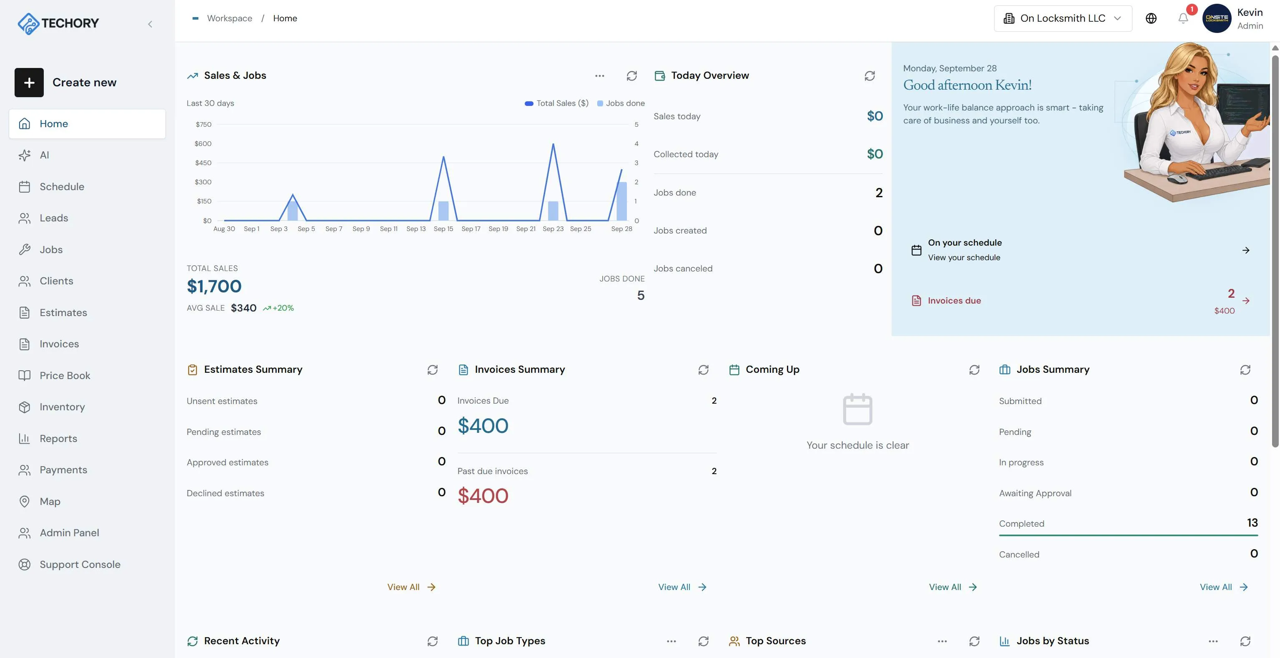Open the Schedule menu item
The image size is (1280, 658).
tap(87, 187)
